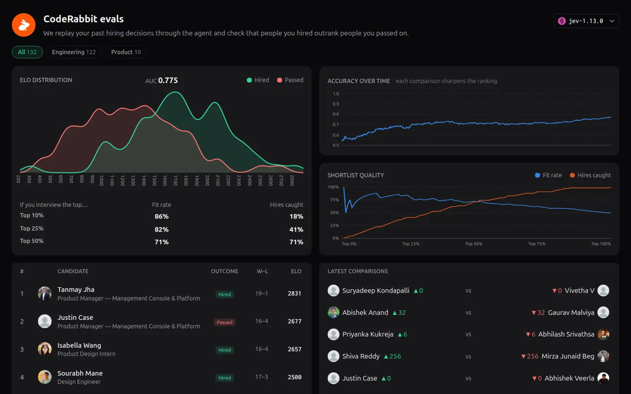Viewport: 631px width, 394px height.
Task: Click Shiva Reddy's avatar
Action: point(334,356)
